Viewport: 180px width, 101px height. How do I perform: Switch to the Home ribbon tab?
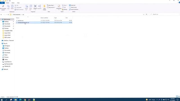coord(8,3)
